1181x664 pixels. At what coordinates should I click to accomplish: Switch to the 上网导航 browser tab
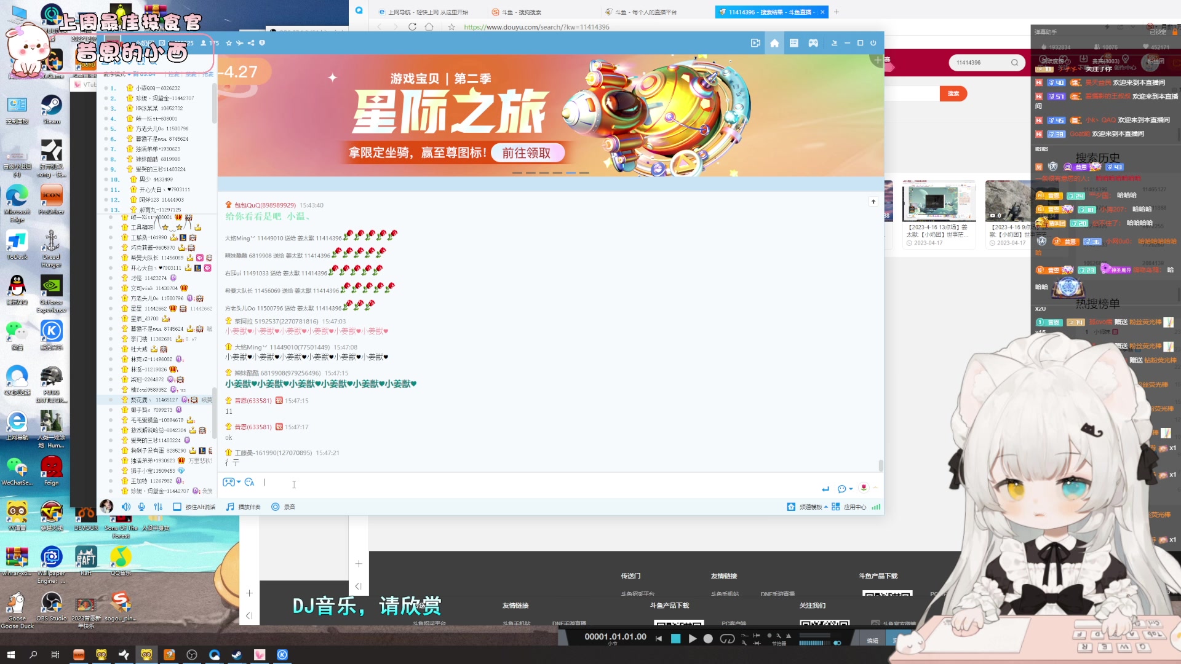pos(424,12)
